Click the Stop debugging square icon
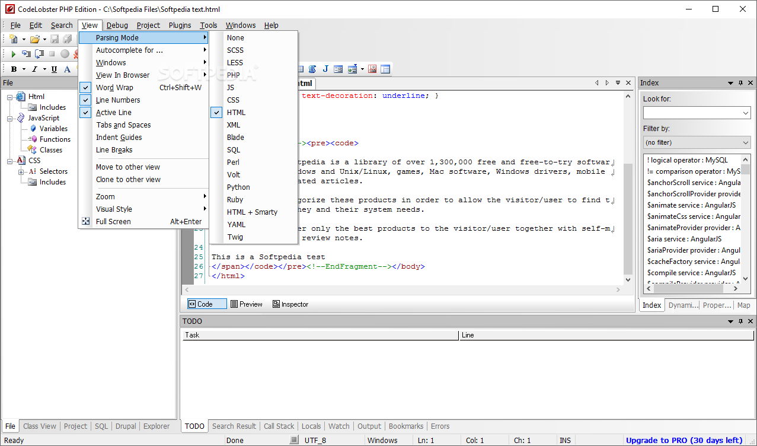757x446 pixels. point(52,54)
